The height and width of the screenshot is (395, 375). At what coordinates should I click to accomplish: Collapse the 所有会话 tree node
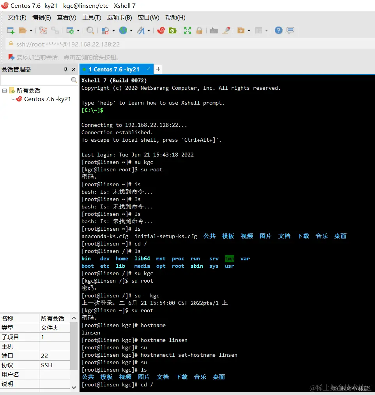tap(4, 91)
